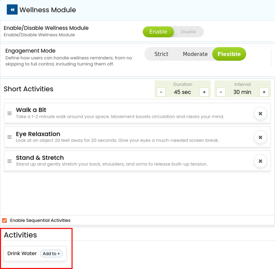
Task: Click the Stand & Stretch reorder handle
Action: click(x=9, y=161)
